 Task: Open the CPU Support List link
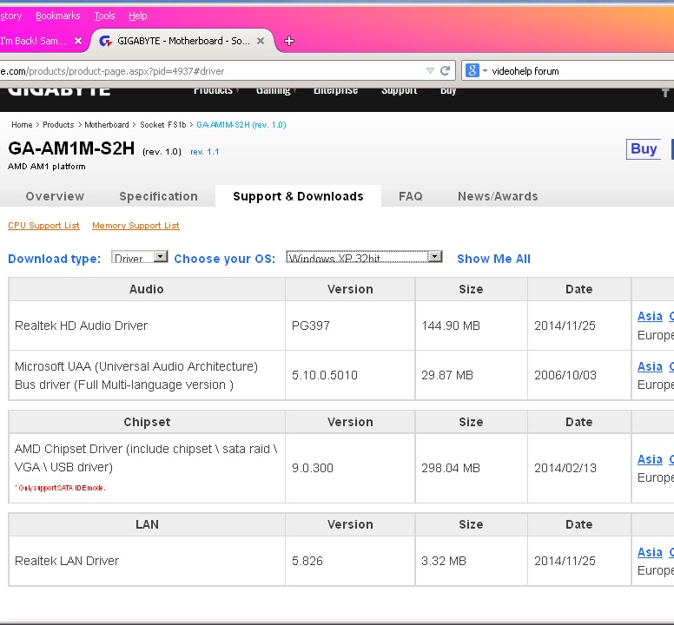click(43, 226)
